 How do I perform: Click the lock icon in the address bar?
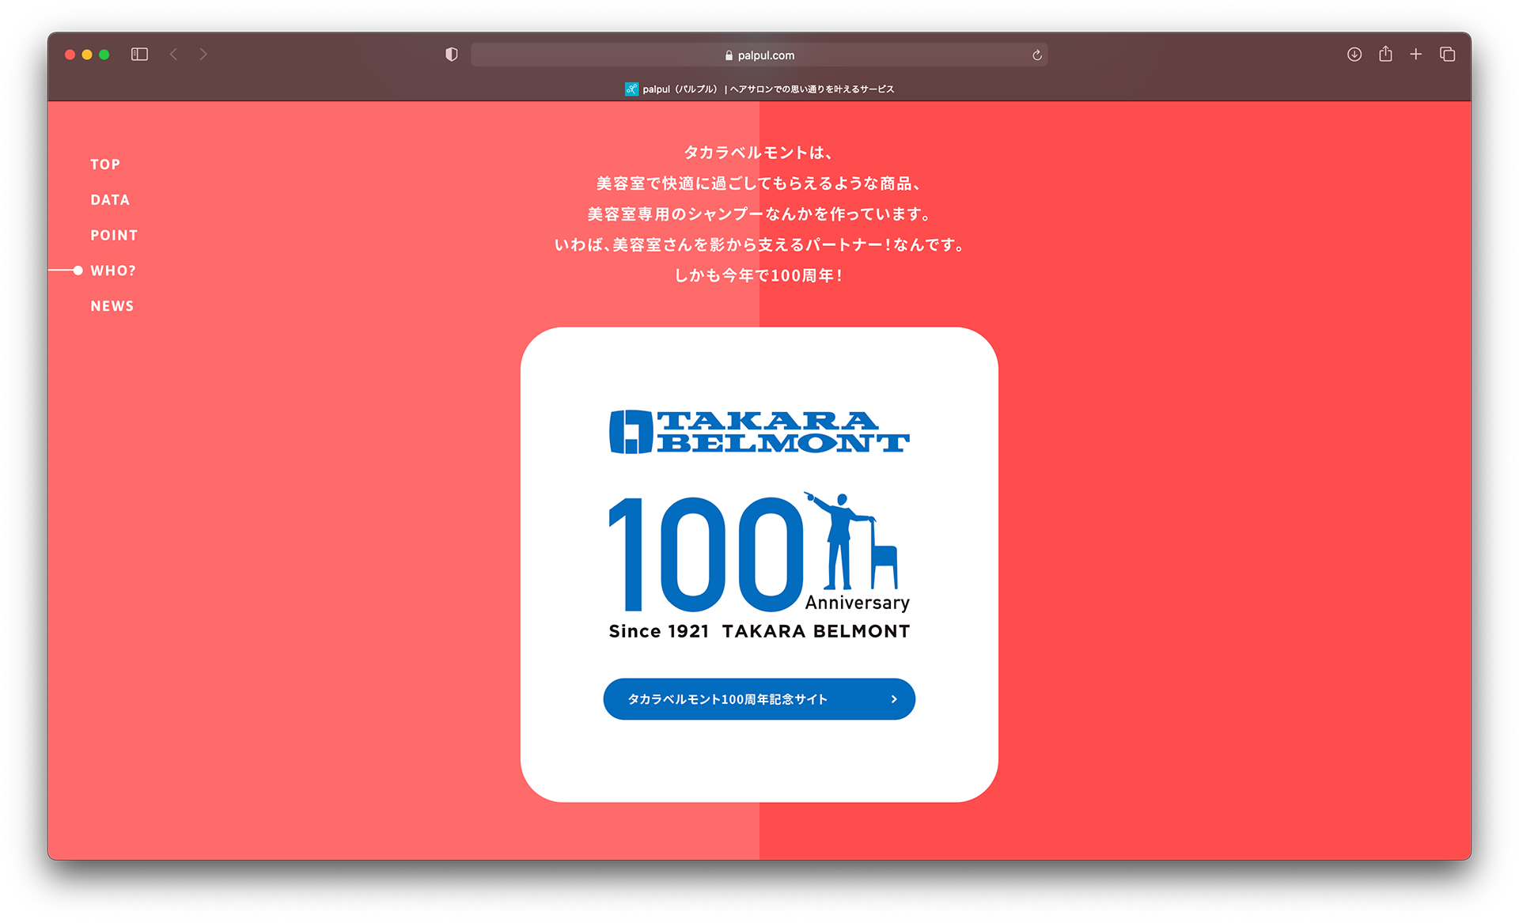tap(729, 55)
